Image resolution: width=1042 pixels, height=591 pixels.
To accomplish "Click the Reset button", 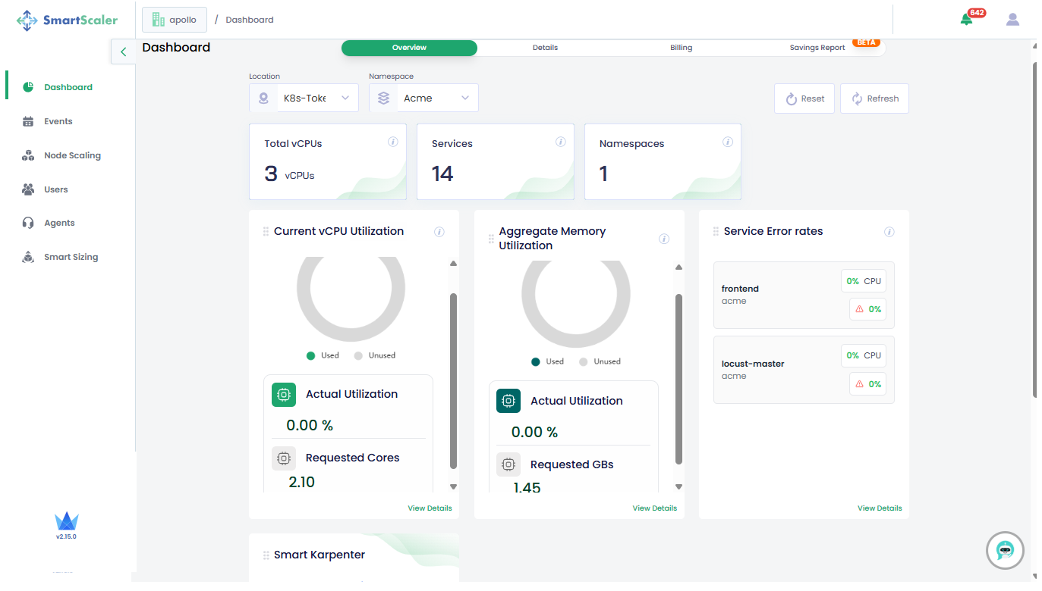I will point(804,98).
